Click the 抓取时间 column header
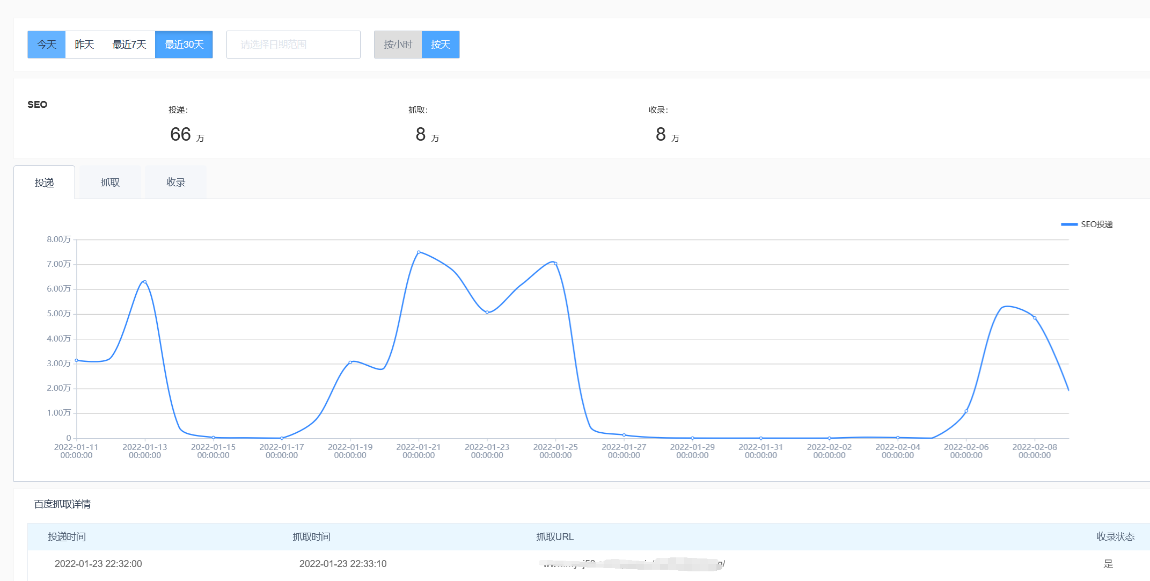Viewport: 1150px width, 581px height. [x=312, y=537]
